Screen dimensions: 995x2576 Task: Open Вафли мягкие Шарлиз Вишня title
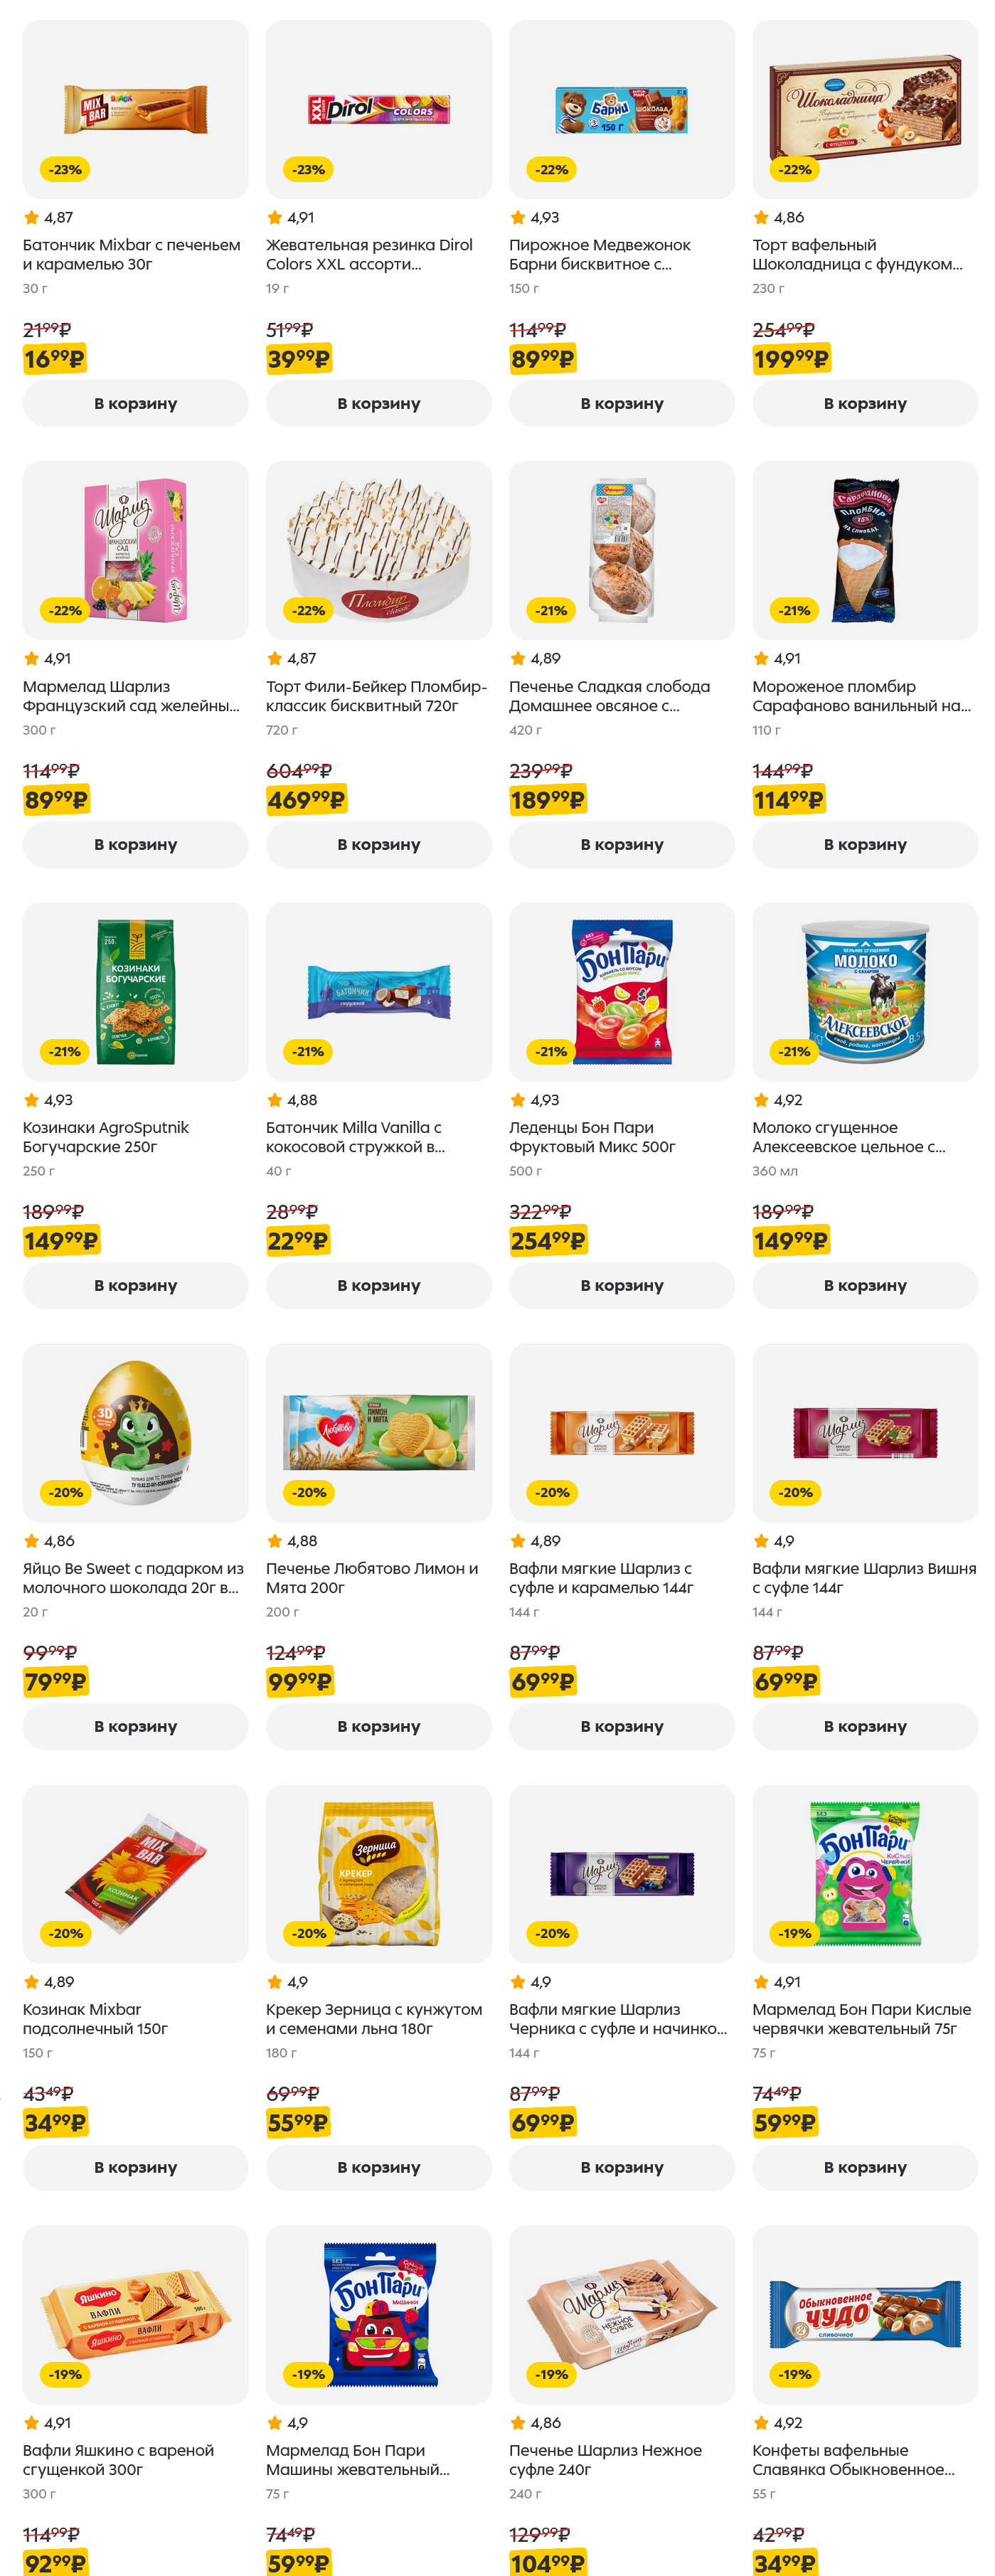coord(863,1578)
